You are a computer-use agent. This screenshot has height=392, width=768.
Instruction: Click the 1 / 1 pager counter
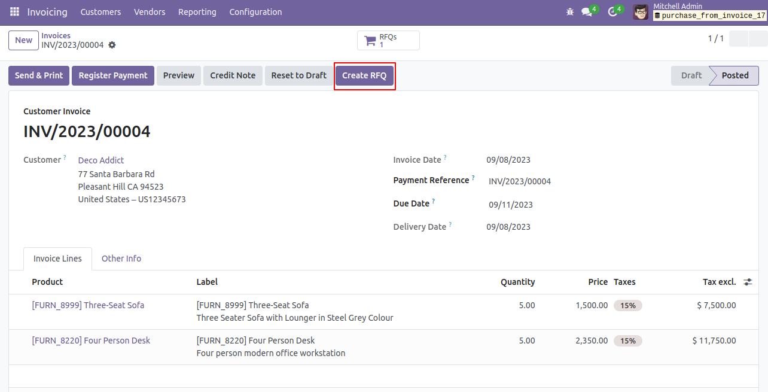point(716,39)
